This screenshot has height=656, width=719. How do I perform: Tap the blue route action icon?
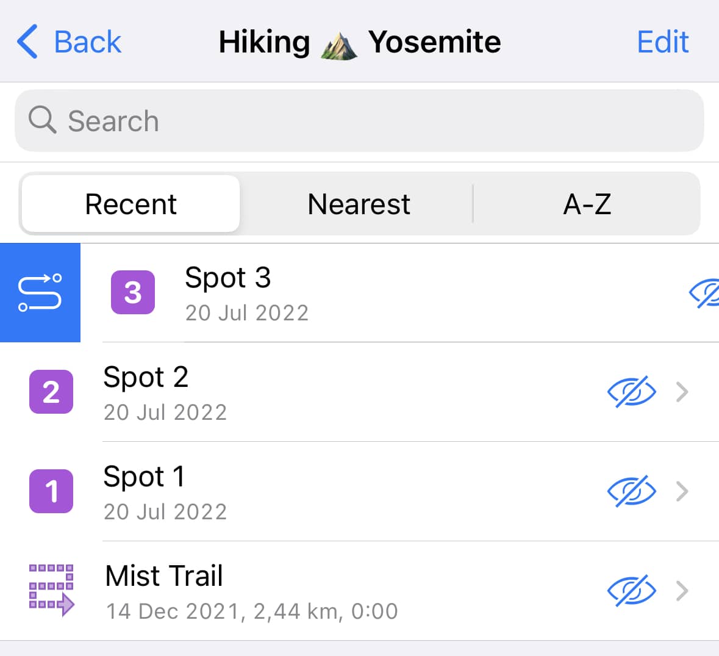tap(40, 293)
